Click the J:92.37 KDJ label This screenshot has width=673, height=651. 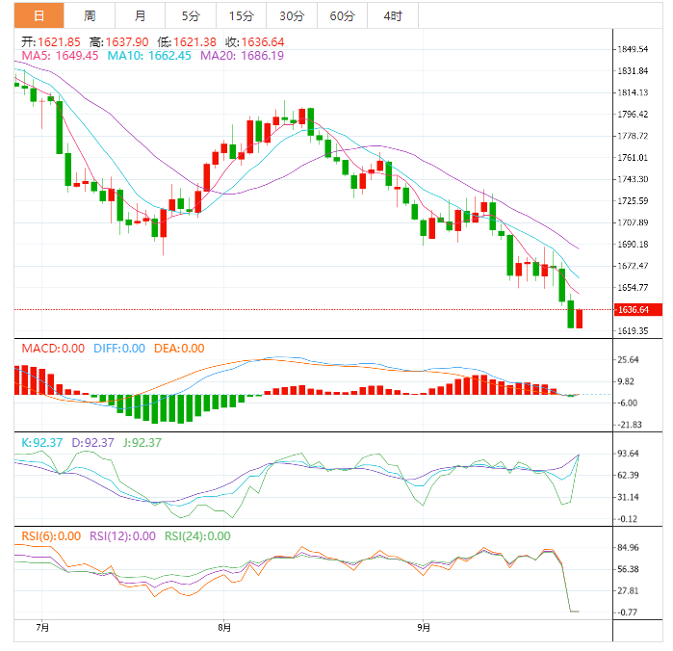142,443
